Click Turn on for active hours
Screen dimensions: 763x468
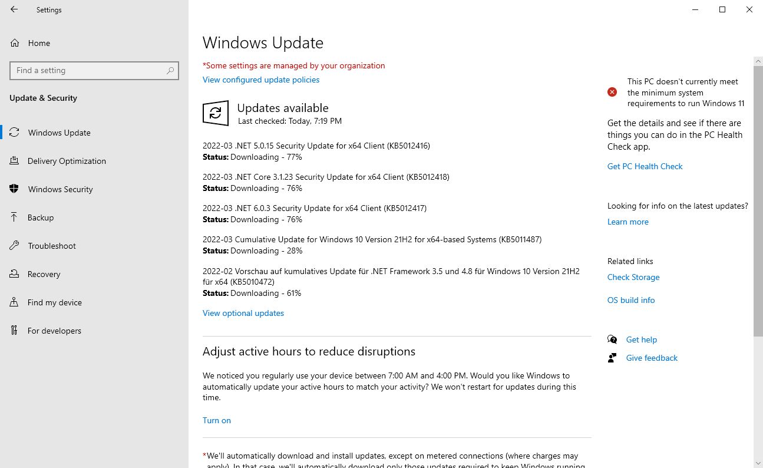pos(217,420)
